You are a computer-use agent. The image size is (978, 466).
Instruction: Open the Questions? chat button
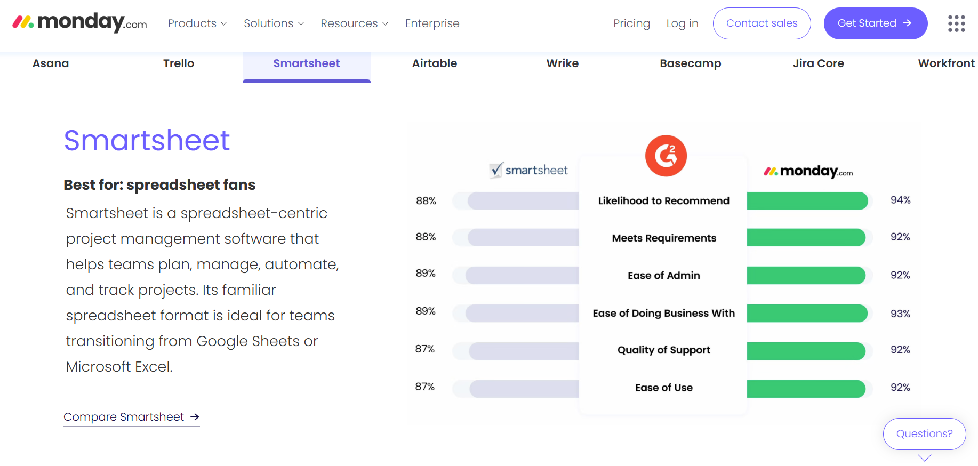click(x=924, y=434)
